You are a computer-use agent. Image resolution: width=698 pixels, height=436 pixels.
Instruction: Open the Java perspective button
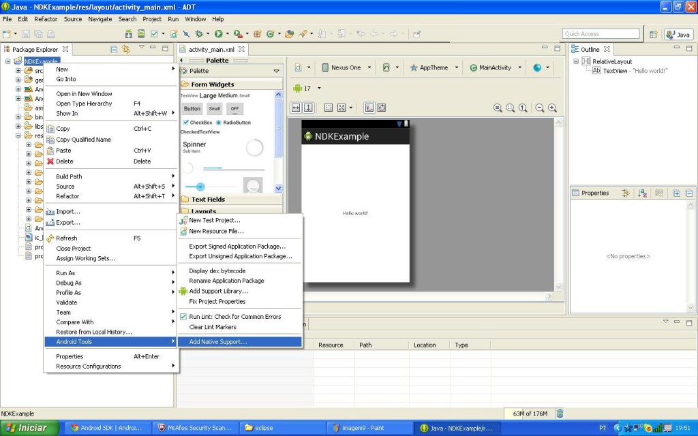point(678,34)
